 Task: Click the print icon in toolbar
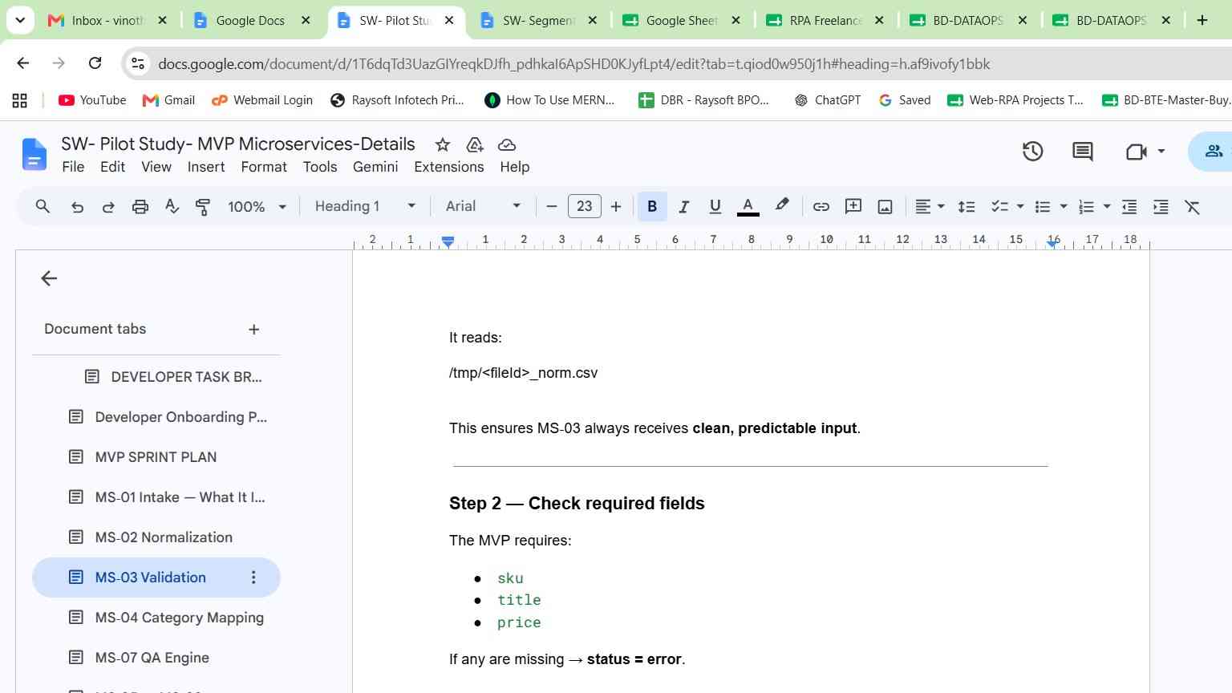[140, 207]
